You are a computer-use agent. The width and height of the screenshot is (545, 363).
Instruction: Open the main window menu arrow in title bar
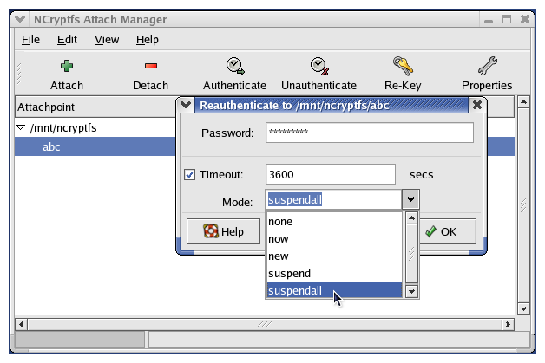point(20,19)
